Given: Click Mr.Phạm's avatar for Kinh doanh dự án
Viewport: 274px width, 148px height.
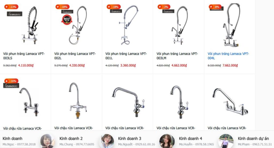Looking at the screenshot, I should pos(226,141).
